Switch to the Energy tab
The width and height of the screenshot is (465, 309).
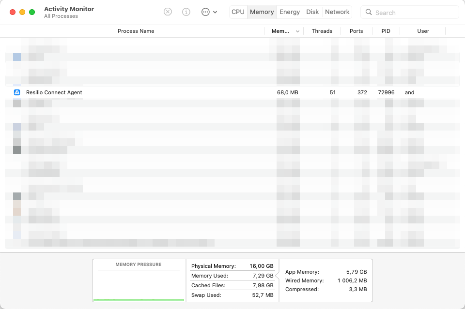pos(289,12)
